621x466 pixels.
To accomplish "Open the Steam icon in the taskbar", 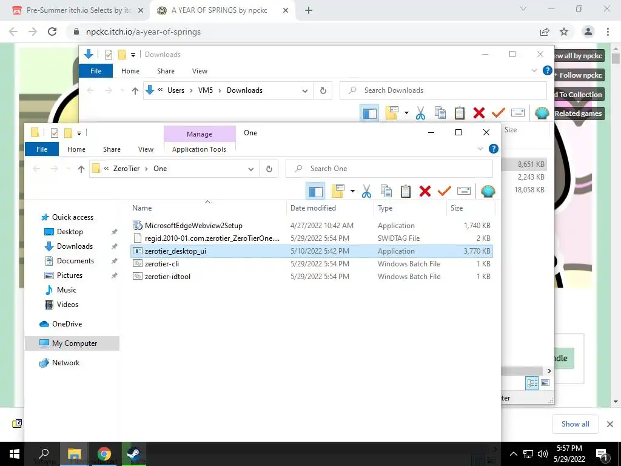I will [x=133, y=454].
